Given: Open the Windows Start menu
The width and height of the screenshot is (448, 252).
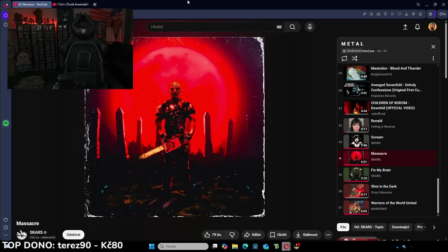Looking at the screenshot, I should click(152, 246).
